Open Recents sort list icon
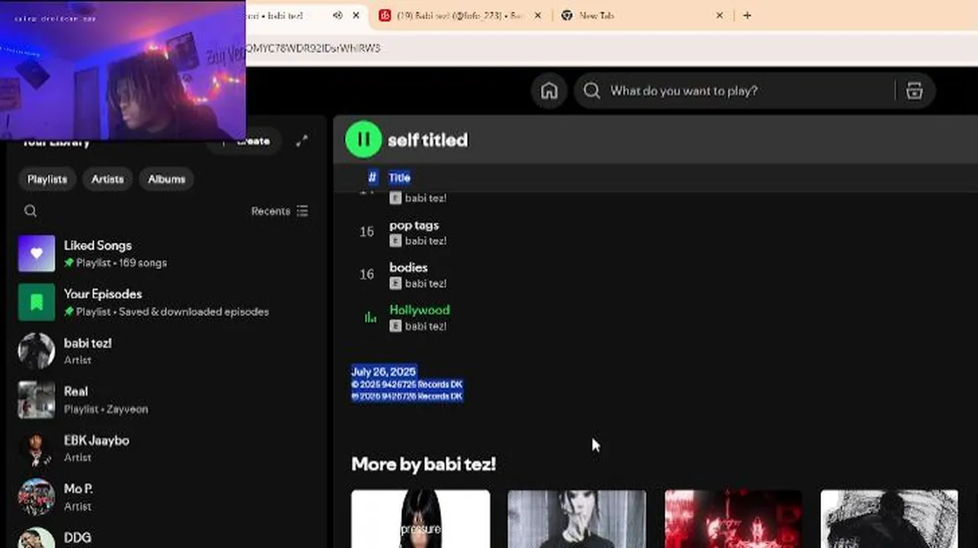978x548 pixels. tap(302, 211)
